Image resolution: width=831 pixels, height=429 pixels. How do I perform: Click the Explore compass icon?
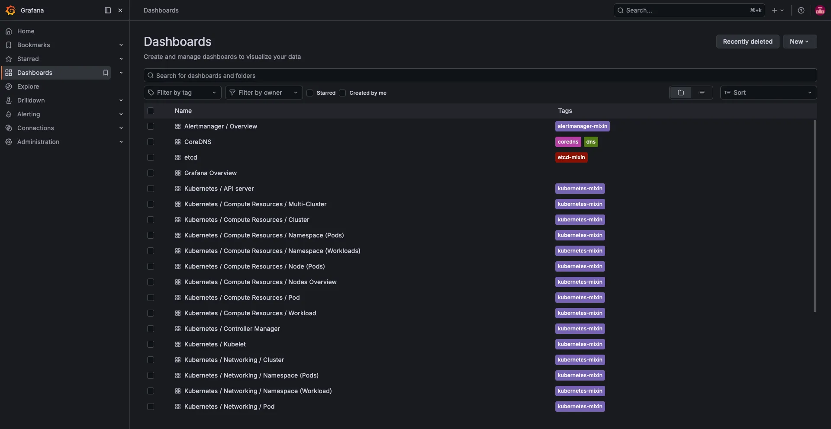(9, 86)
